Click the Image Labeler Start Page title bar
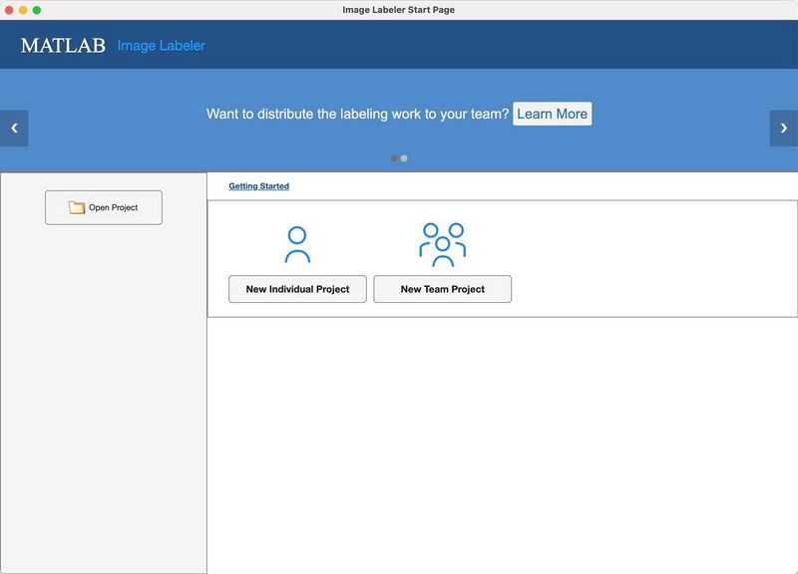The width and height of the screenshot is (798, 574). [399, 10]
